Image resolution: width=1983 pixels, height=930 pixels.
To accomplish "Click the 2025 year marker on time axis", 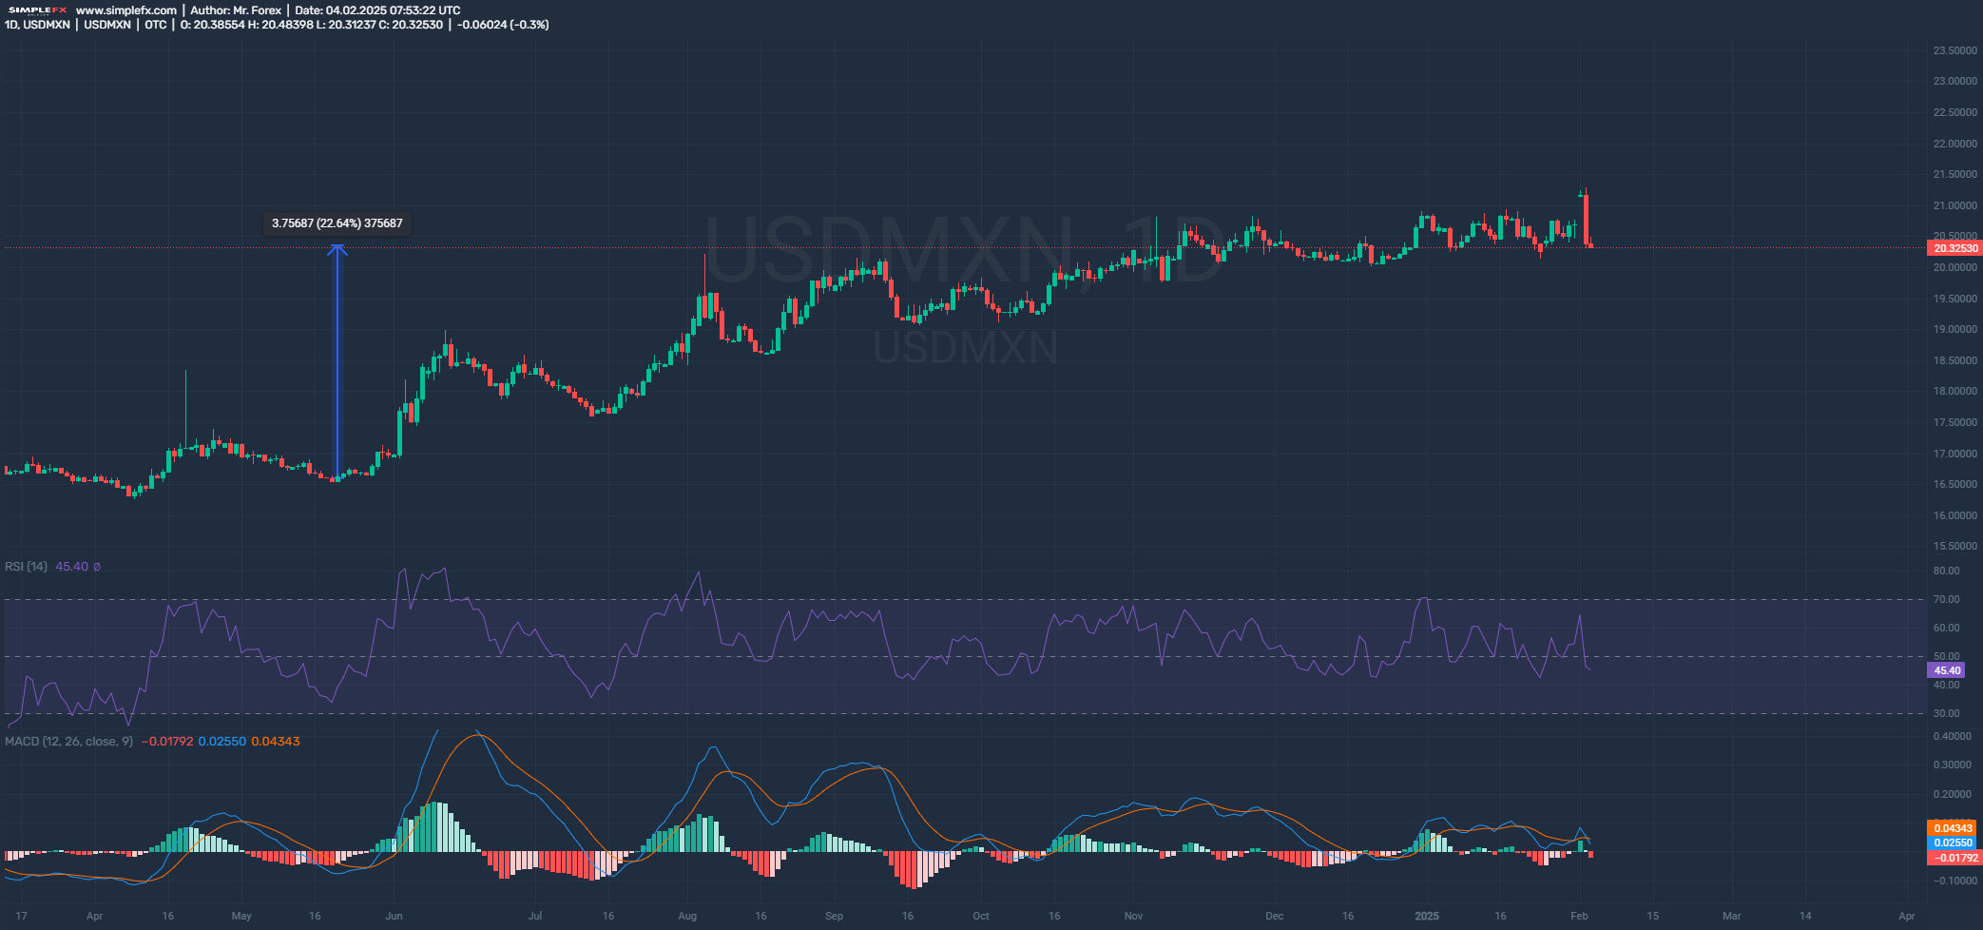I will (1426, 917).
